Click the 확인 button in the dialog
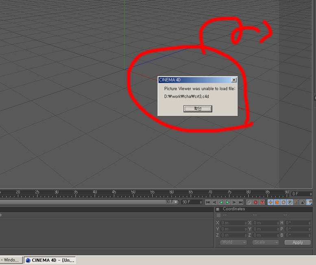Image resolution: width=316 pixels, height=265 pixels. (198, 109)
